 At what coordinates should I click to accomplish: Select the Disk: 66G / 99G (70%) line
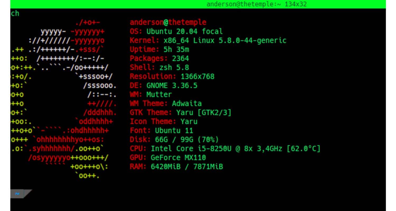pos(174,140)
